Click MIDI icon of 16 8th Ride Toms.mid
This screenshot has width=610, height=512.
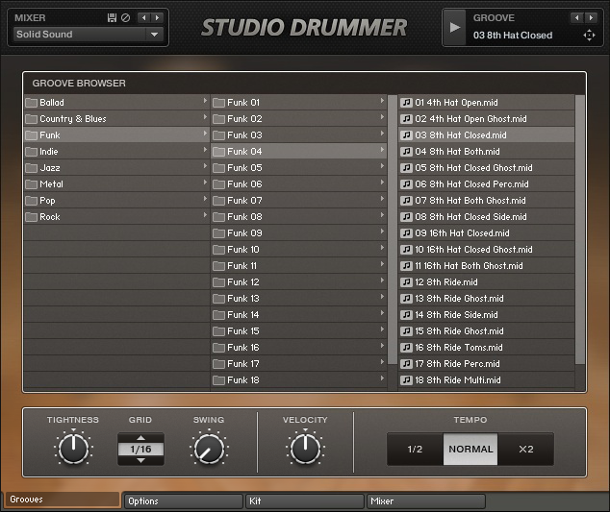(x=406, y=348)
